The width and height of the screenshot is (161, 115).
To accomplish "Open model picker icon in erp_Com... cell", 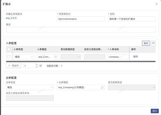I will pyautogui.click(x=55, y=57).
